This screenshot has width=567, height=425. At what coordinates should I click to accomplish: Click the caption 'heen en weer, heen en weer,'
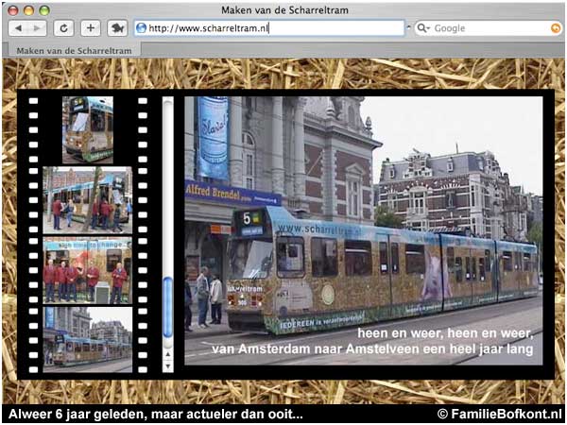[445, 333]
